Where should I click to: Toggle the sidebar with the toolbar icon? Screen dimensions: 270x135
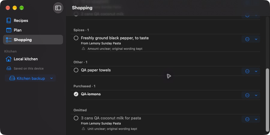coord(58,8)
